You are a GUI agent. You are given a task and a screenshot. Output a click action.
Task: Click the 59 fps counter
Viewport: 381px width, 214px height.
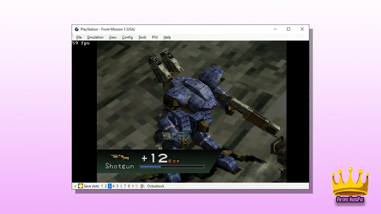[x=81, y=43]
